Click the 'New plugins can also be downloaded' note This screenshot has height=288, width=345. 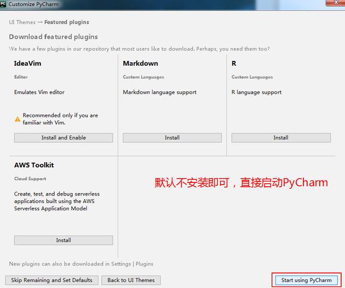(x=81, y=264)
